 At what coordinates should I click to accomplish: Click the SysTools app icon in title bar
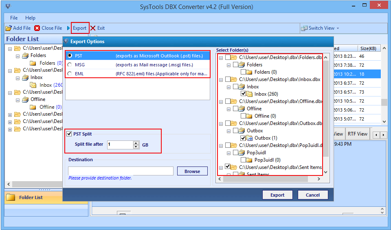(8, 6)
